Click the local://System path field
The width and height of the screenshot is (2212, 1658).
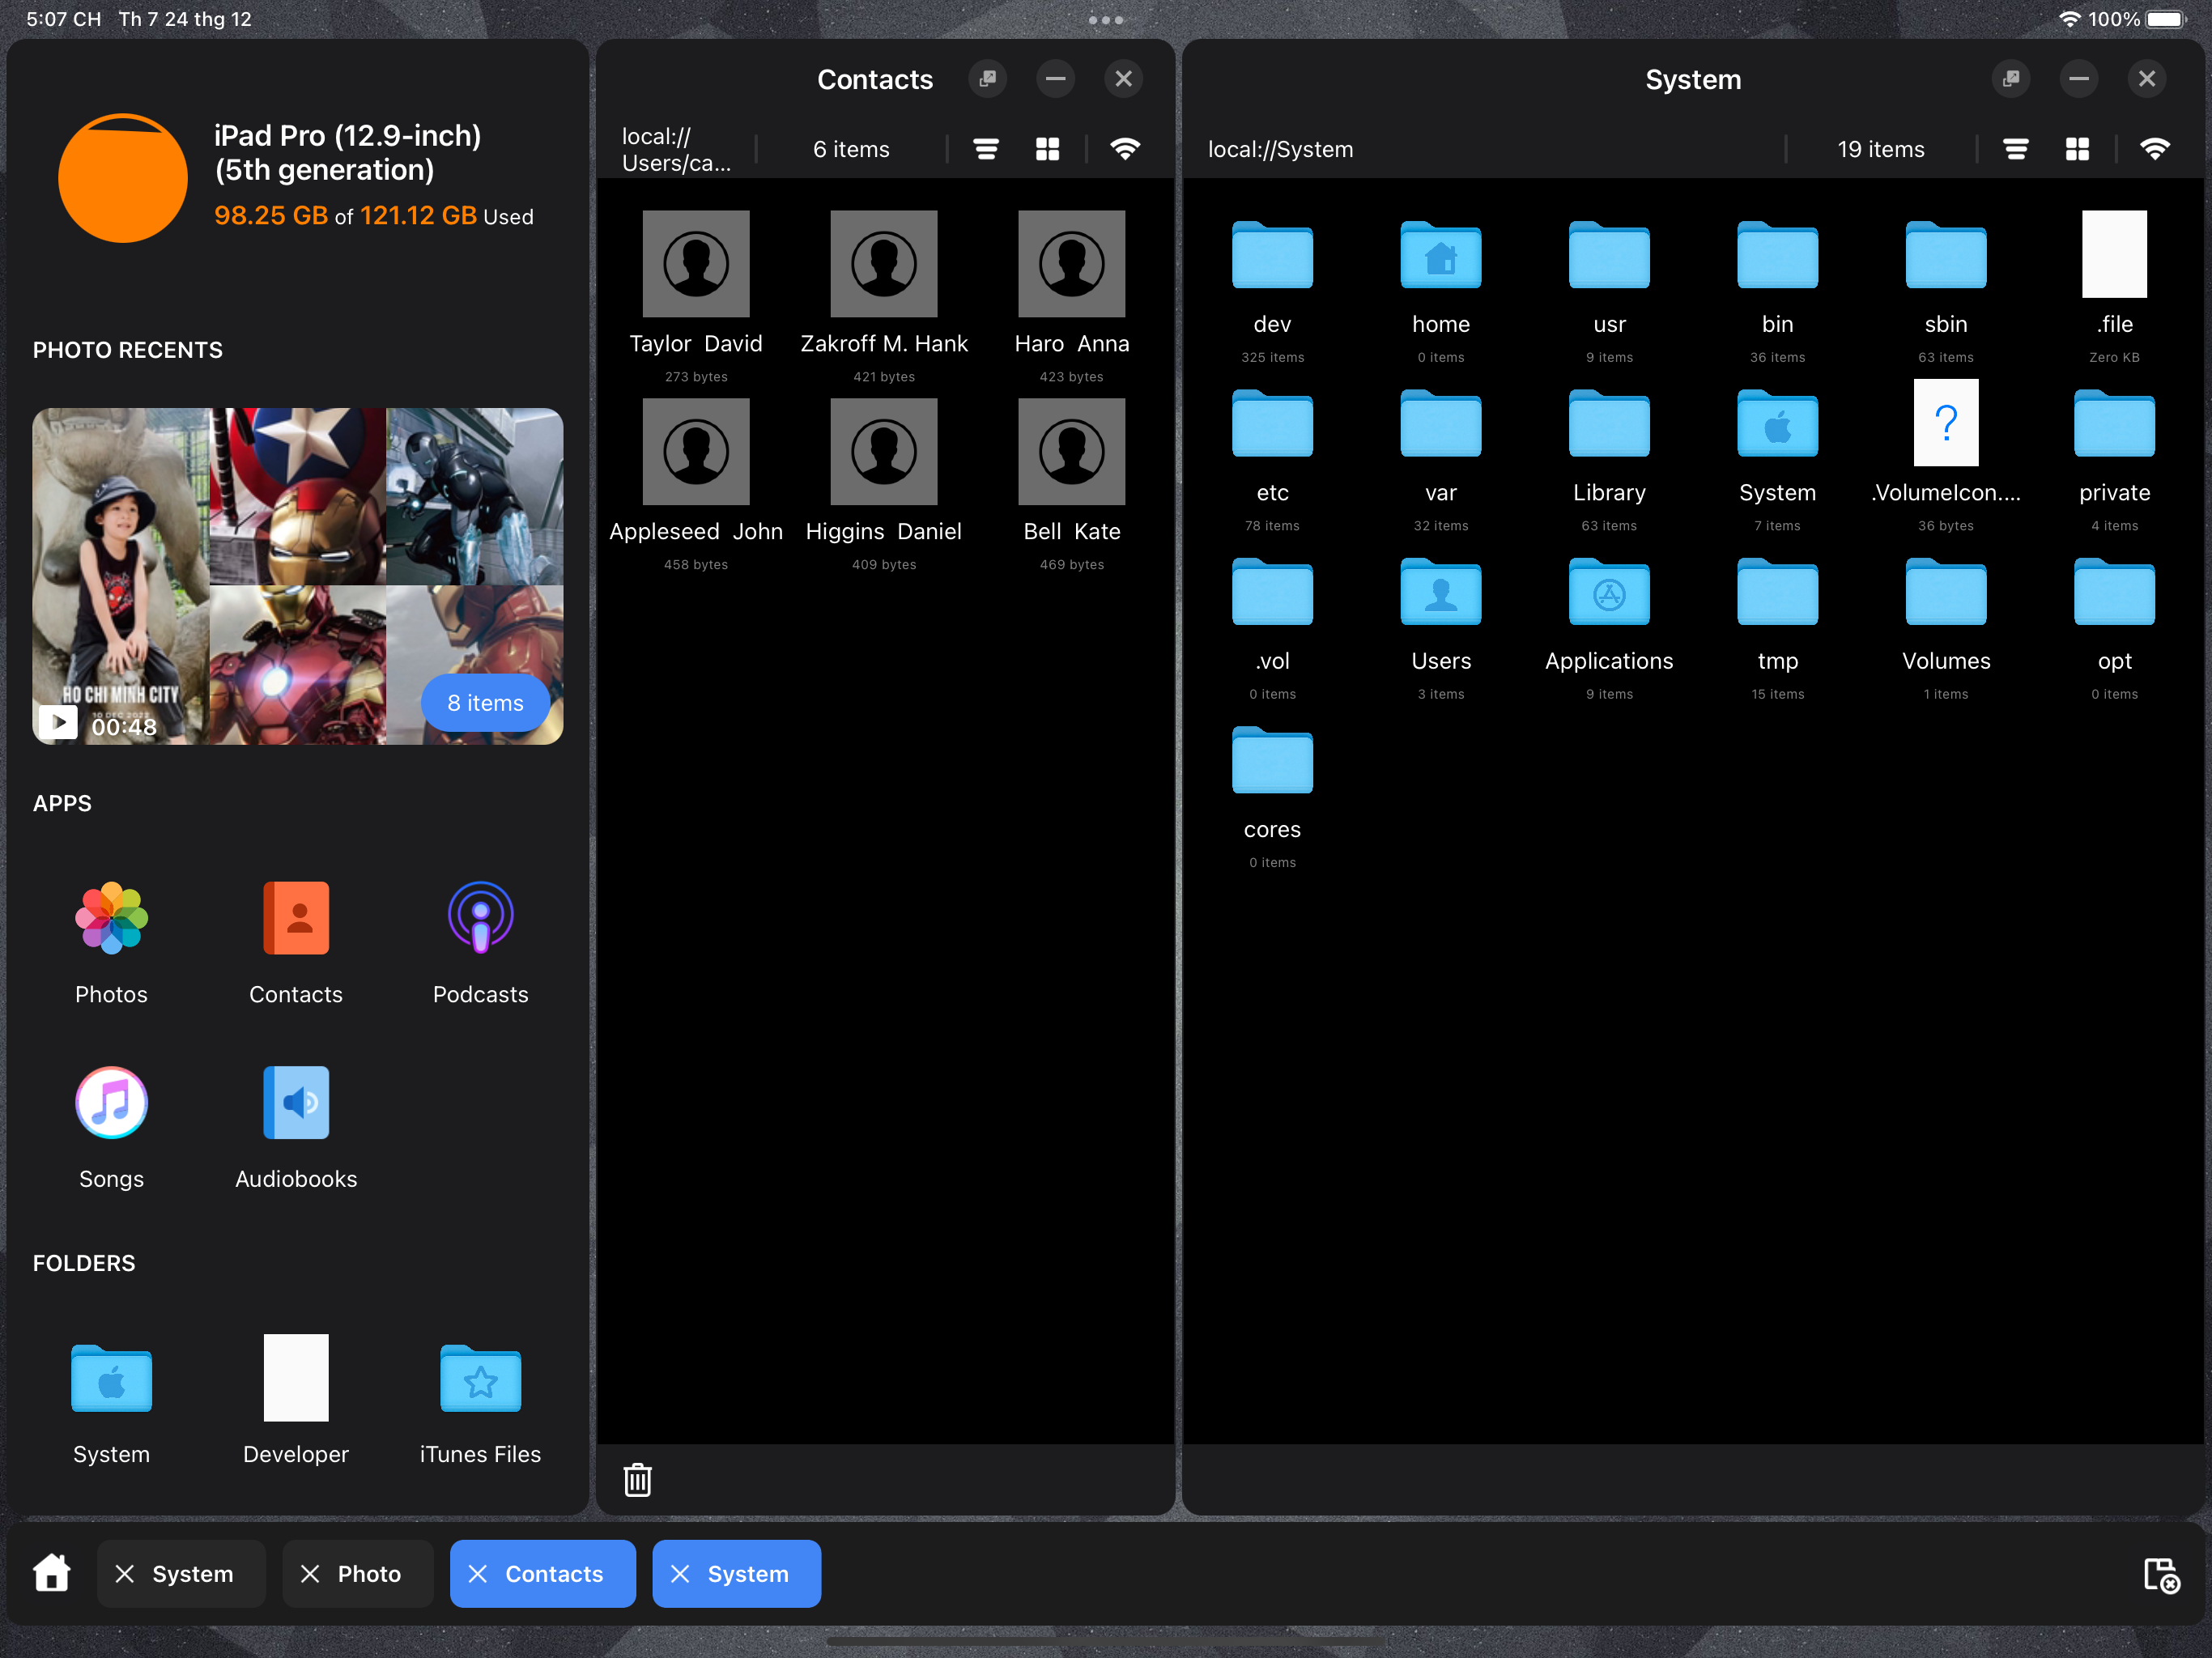click(1280, 149)
